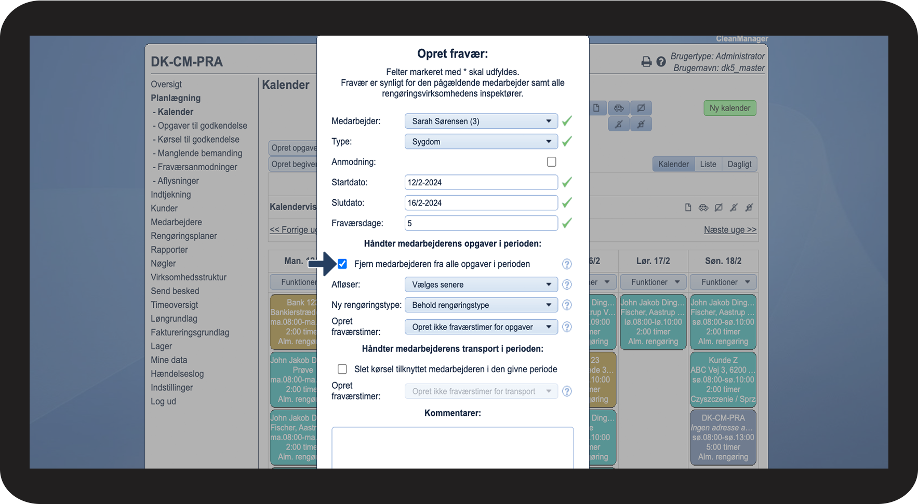Click the printer icon in header
The width and height of the screenshot is (918, 504).
[646, 62]
